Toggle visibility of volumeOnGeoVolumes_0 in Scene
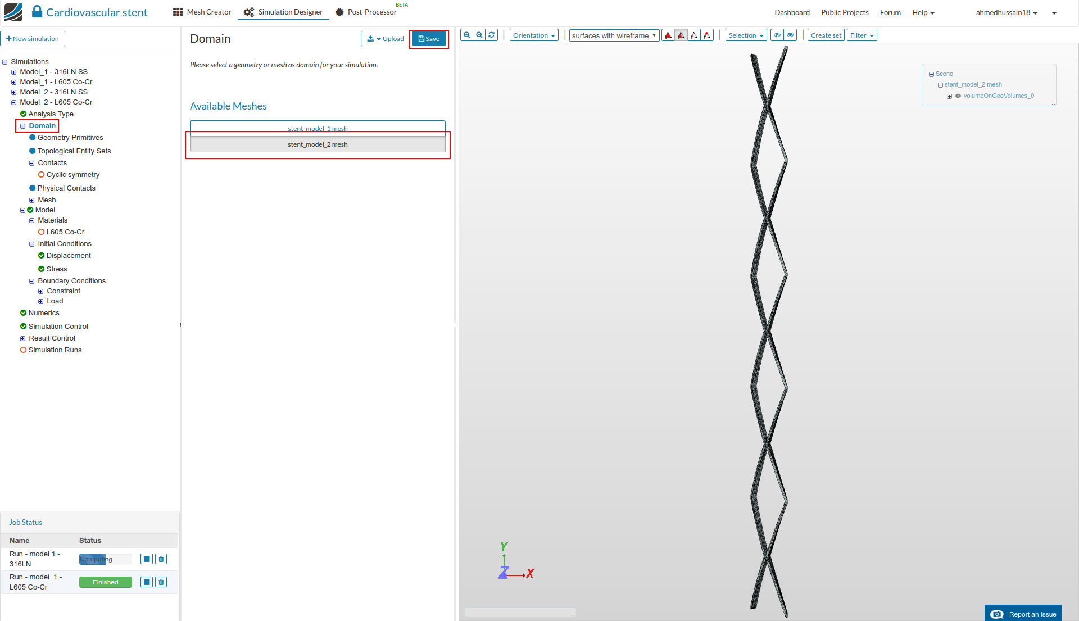 pos(958,96)
